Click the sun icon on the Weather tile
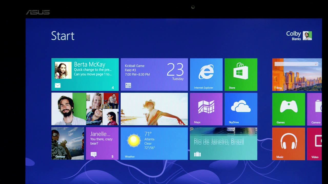Viewport: 328px width, 184px height. pyautogui.click(x=134, y=140)
